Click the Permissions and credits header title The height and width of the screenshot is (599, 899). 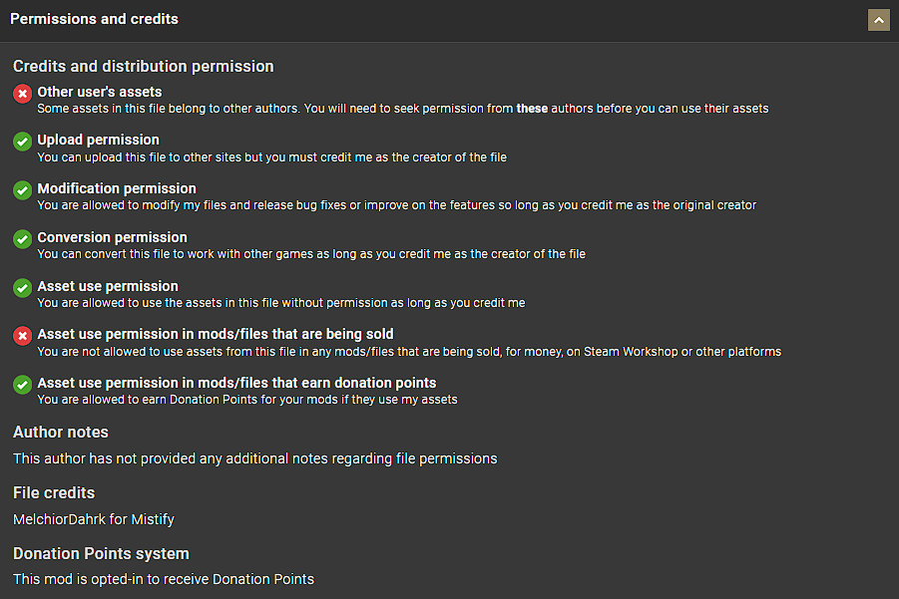point(94,19)
